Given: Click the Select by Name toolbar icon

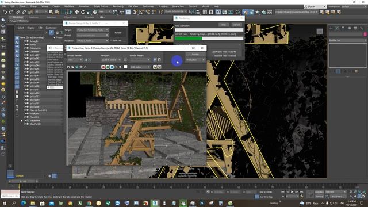Looking at the screenshot, I should point(57,12).
